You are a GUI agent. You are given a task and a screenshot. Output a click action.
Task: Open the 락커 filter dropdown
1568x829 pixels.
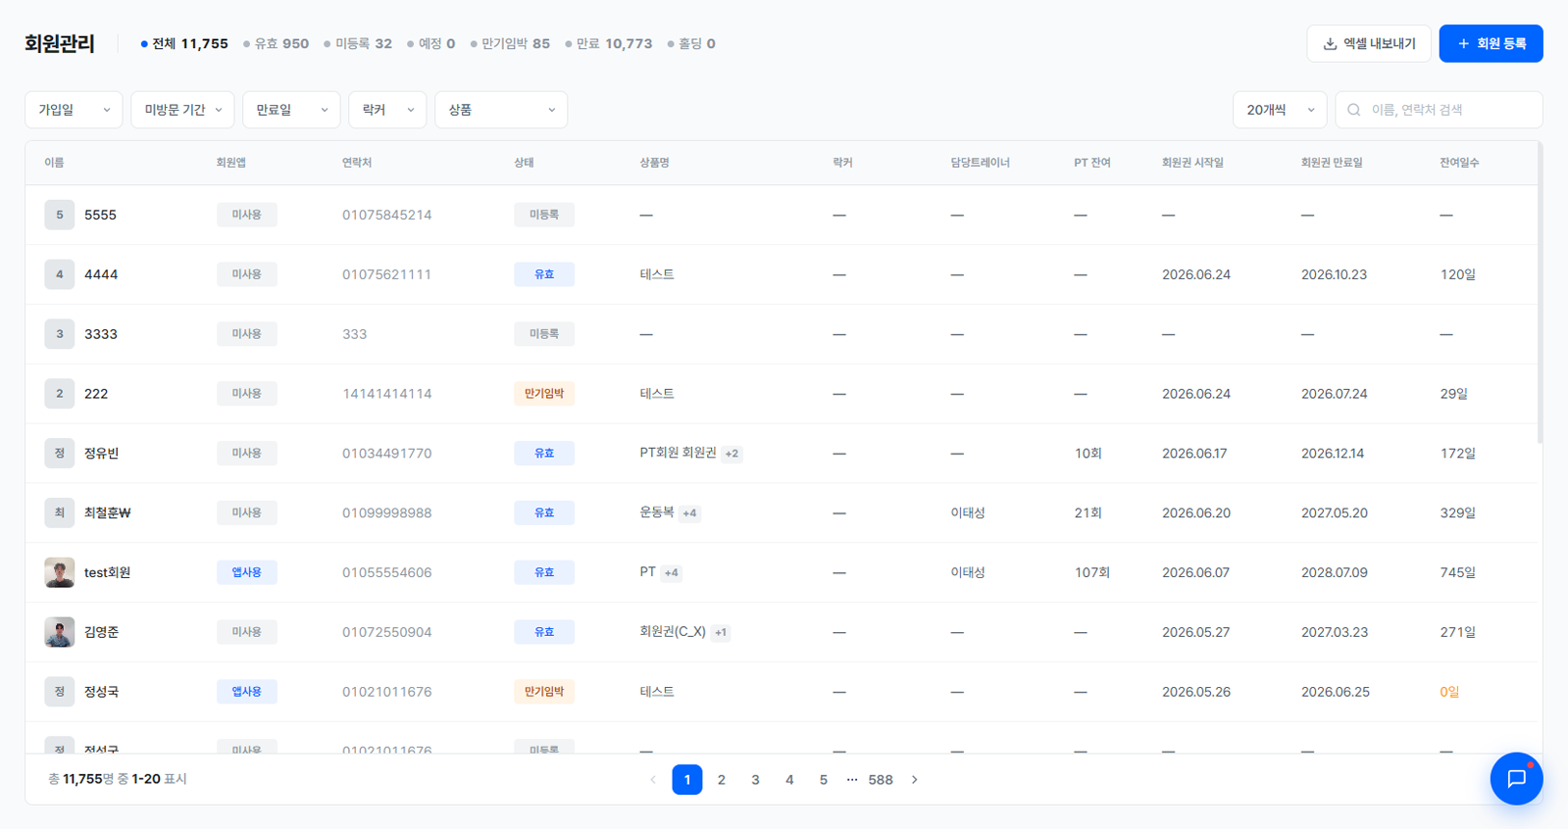(x=387, y=110)
